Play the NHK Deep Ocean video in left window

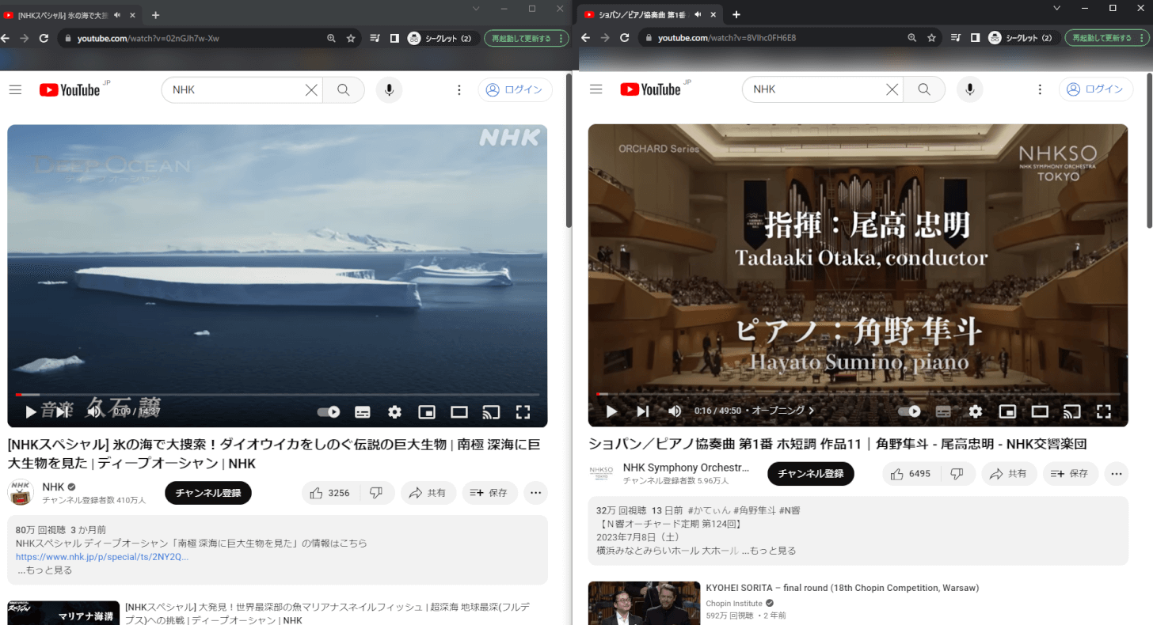coord(31,411)
